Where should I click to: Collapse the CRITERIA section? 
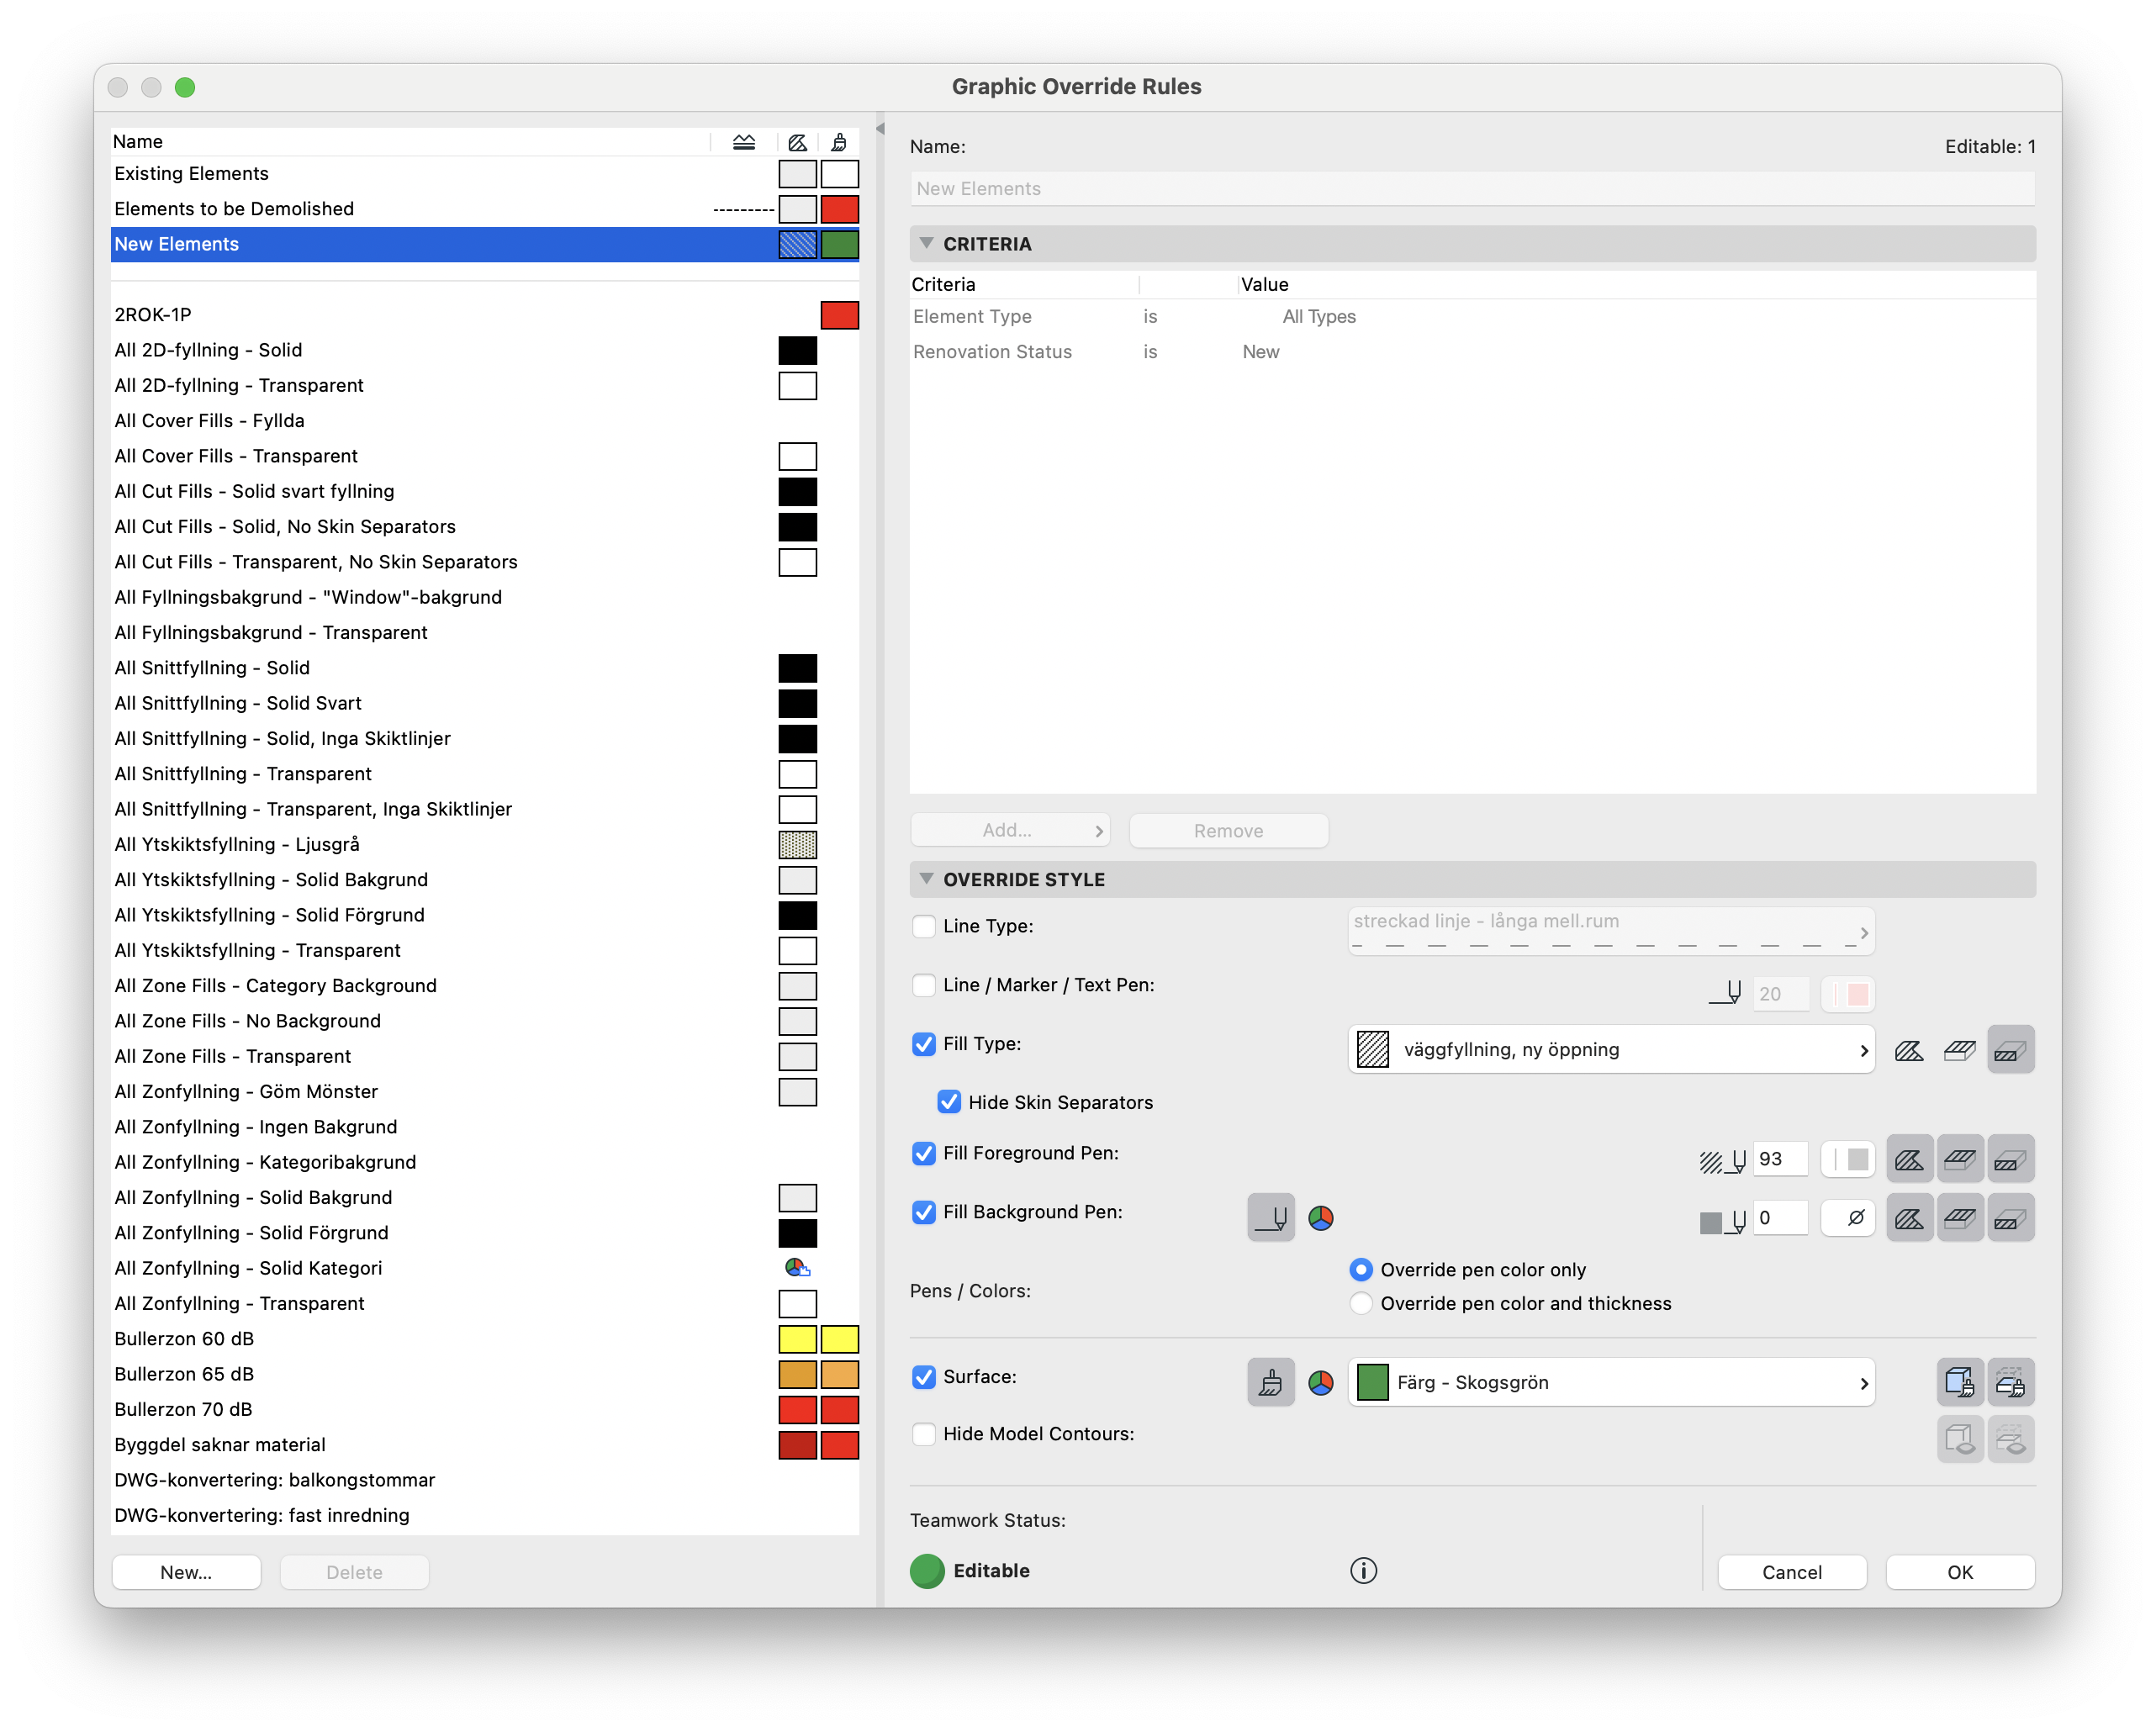click(x=926, y=244)
